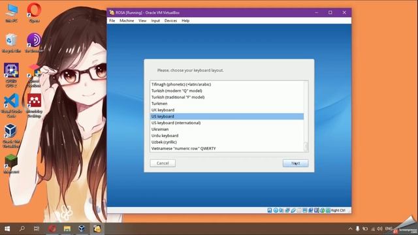Click the keyboard layout list scrollbar thumb

coord(306,146)
